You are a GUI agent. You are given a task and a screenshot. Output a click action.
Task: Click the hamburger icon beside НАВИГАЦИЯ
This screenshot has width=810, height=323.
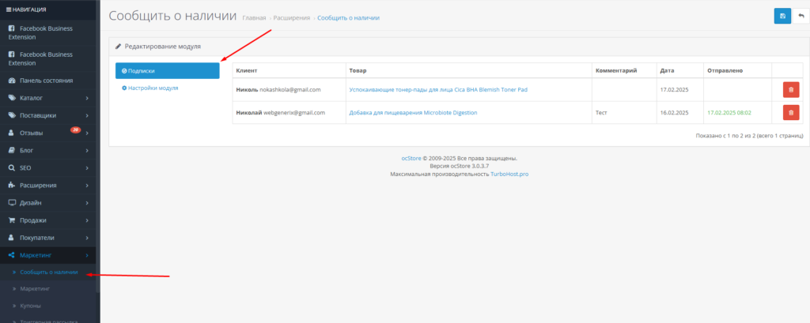coord(8,9)
